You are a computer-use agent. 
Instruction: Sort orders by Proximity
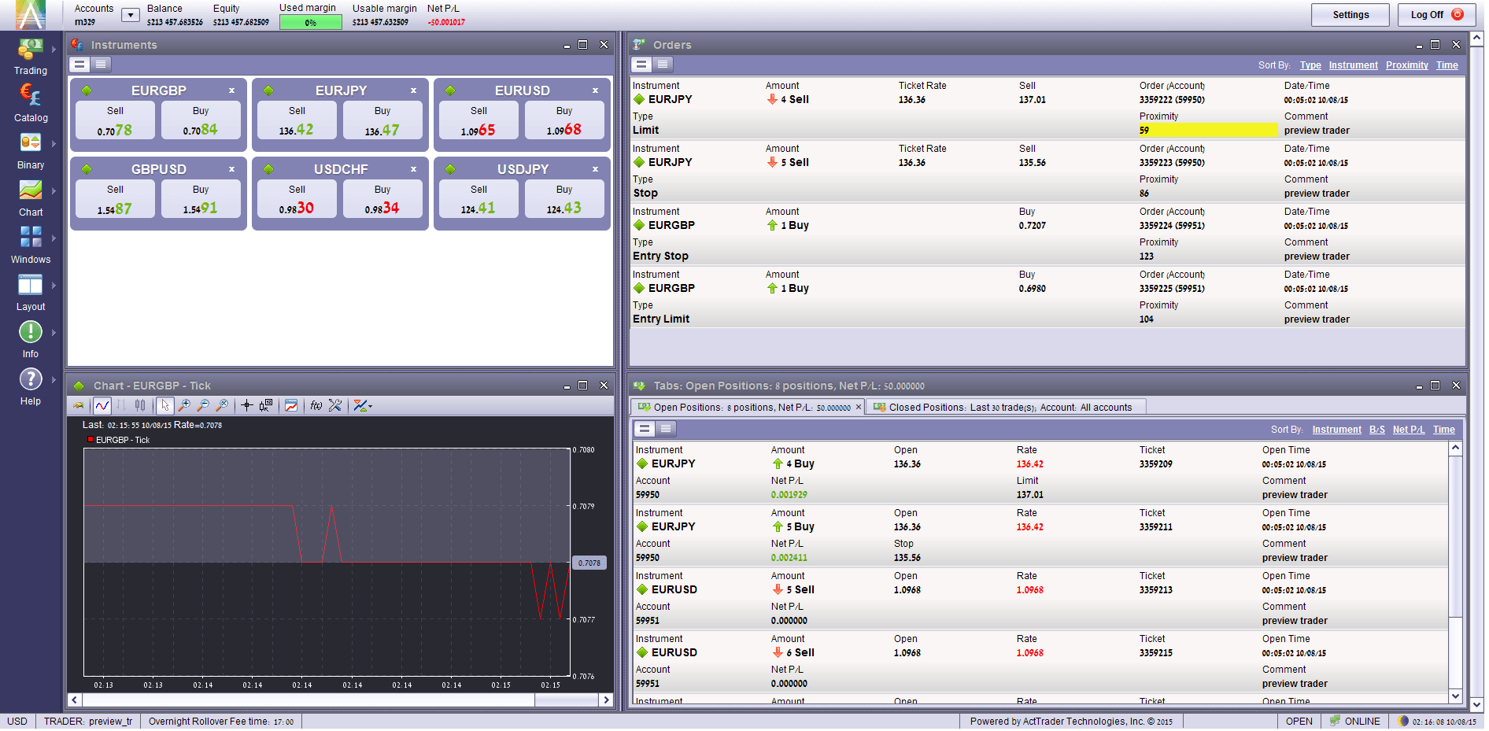(x=1407, y=65)
